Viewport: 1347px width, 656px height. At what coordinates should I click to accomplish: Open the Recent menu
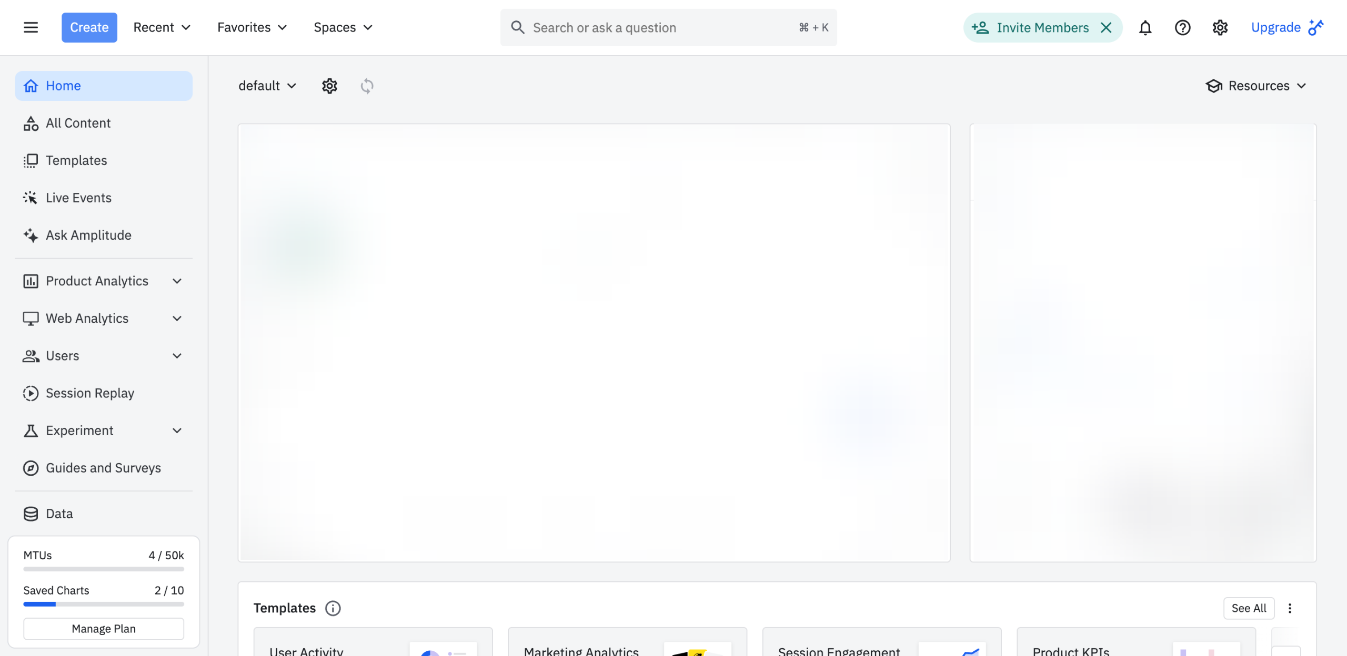(x=162, y=27)
